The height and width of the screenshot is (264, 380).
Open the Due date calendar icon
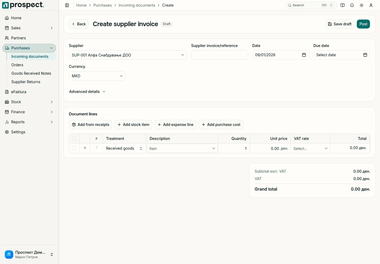[365, 55]
